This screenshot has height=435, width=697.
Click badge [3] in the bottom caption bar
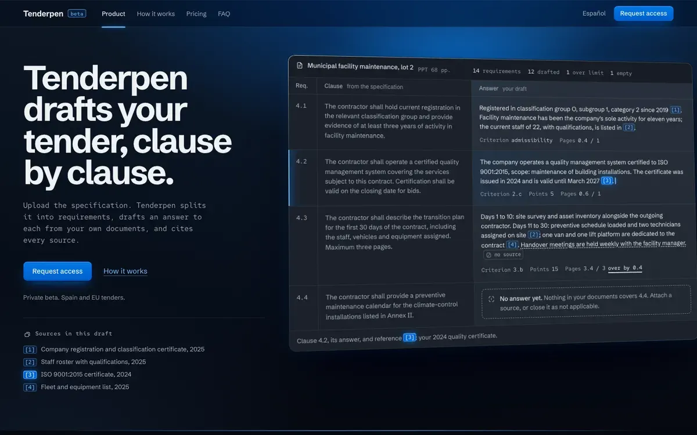pyautogui.click(x=410, y=338)
